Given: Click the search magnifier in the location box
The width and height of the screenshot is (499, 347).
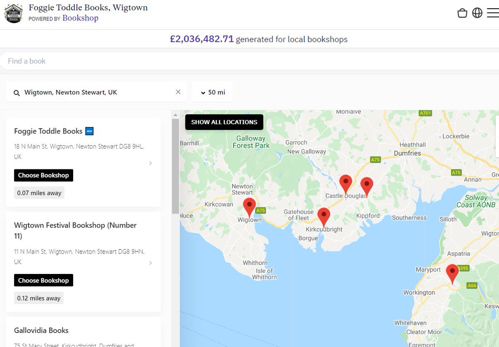Looking at the screenshot, I should pyautogui.click(x=16, y=92).
